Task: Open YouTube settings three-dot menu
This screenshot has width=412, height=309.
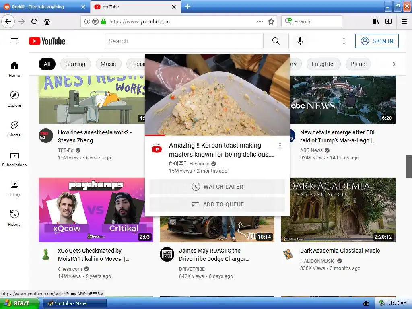Action: click(x=344, y=41)
